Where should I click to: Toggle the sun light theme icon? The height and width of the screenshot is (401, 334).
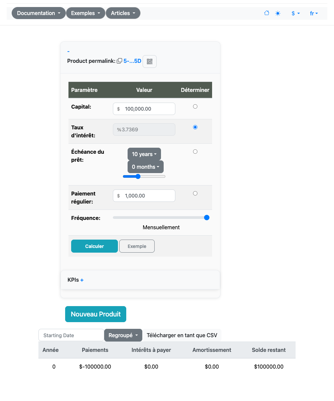[x=278, y=13]
